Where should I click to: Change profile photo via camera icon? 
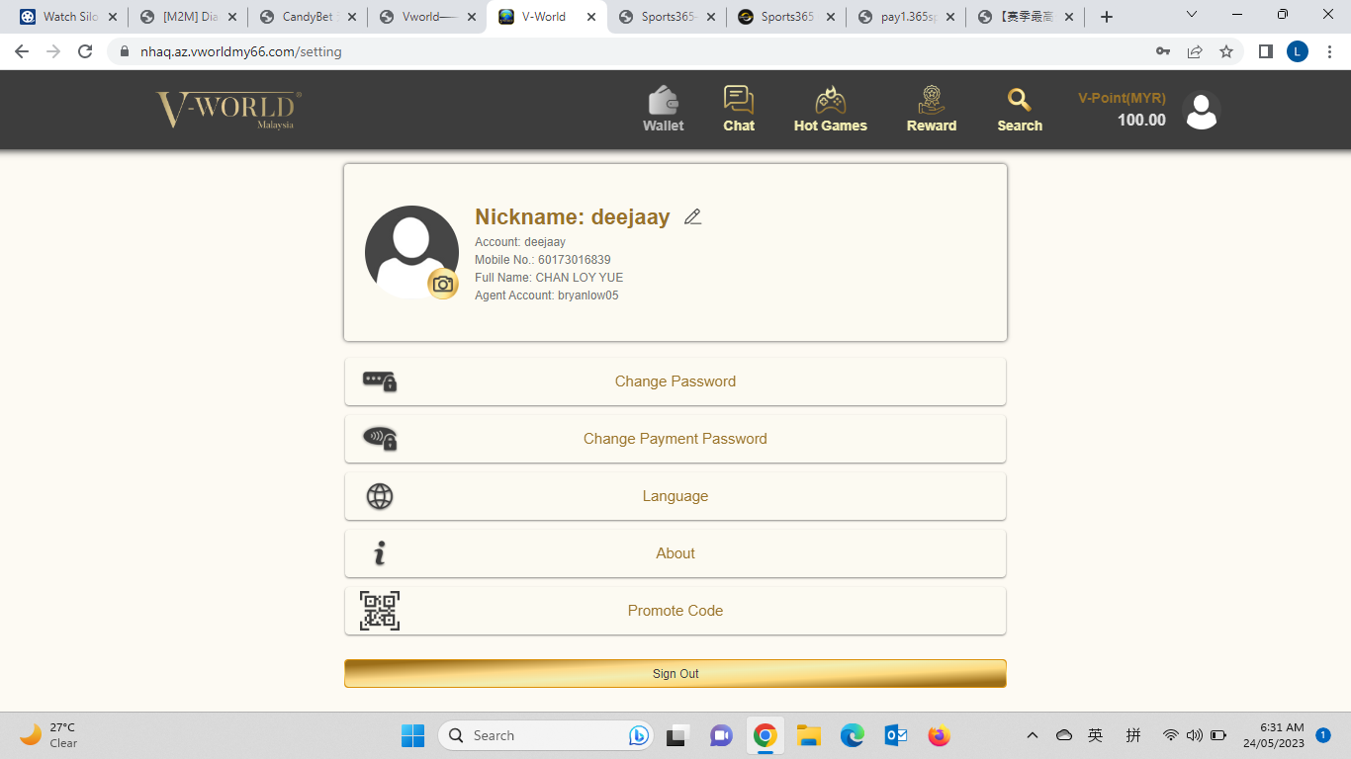[443, 285]
